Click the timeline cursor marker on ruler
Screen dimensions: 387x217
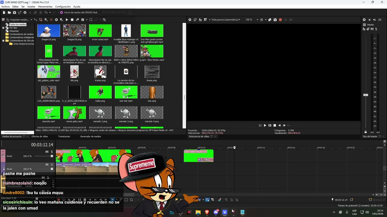(x=234, y=148)
